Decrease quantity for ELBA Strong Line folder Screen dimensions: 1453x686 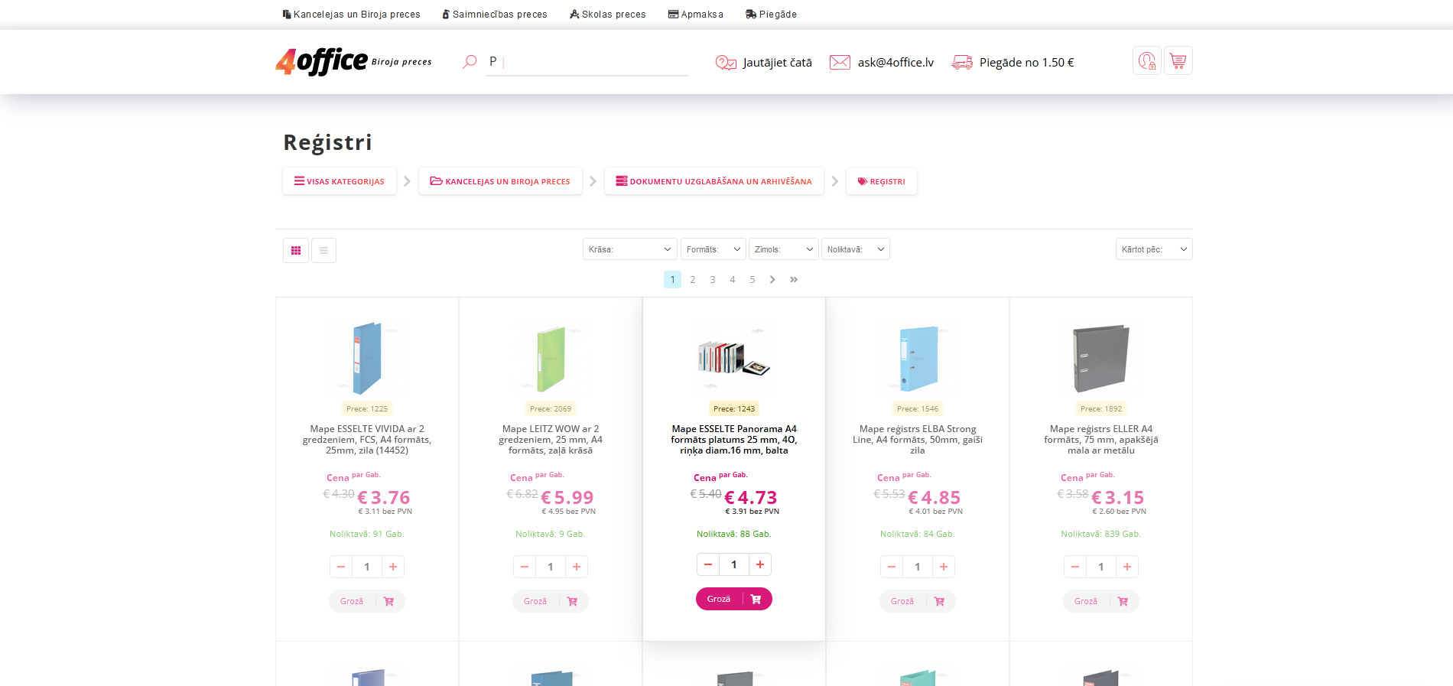point(892,567)
